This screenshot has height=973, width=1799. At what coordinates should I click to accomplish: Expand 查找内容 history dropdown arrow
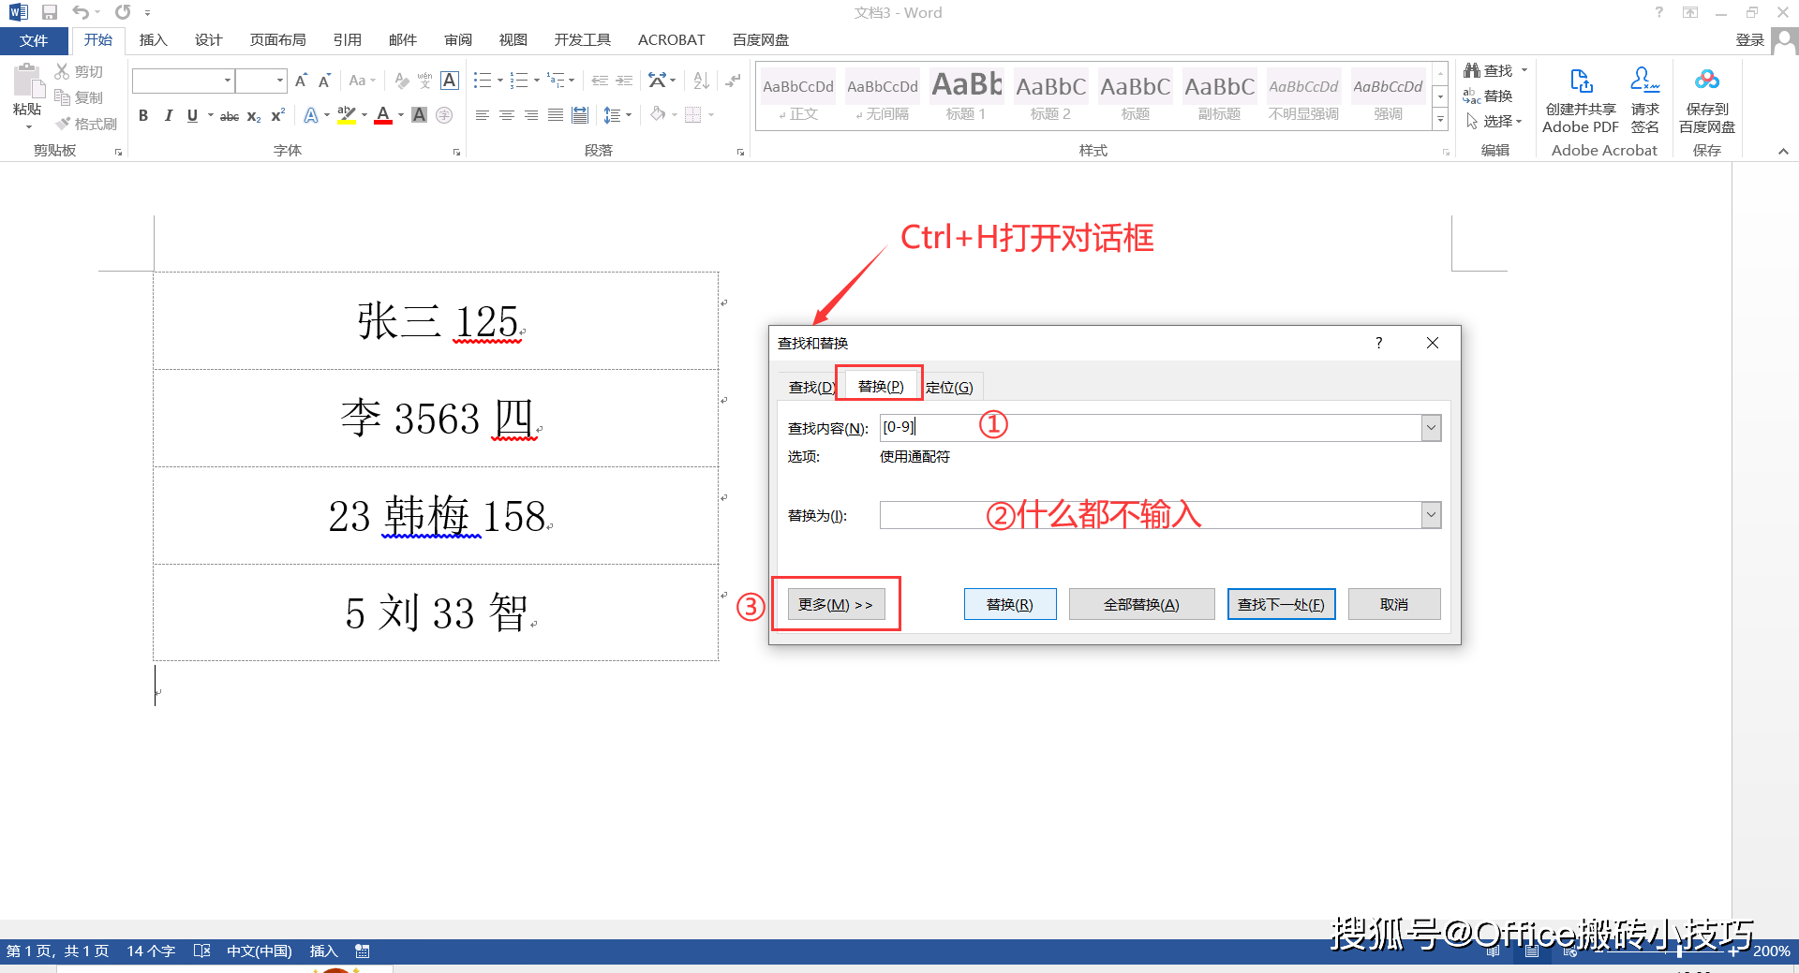pyautogui.click(x=1431, y=428)
